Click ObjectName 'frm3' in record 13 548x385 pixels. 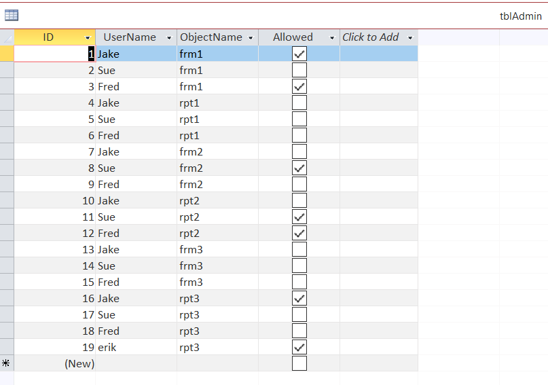pyautogui.click(x=217, y=249)
